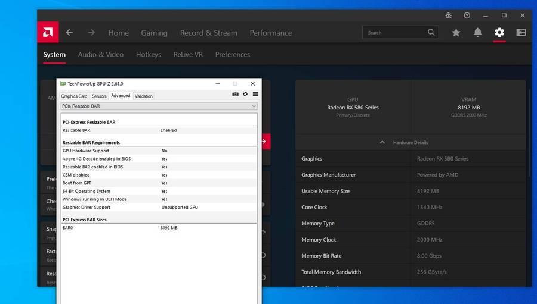Click the AMD logo home icon
Viewport: 537px width, 304px height.
pyautogui.click(x=48, y=32)
